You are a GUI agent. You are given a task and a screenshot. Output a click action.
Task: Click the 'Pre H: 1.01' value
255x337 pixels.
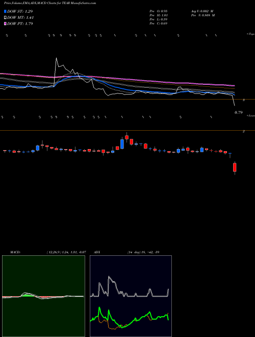[159, 15]
